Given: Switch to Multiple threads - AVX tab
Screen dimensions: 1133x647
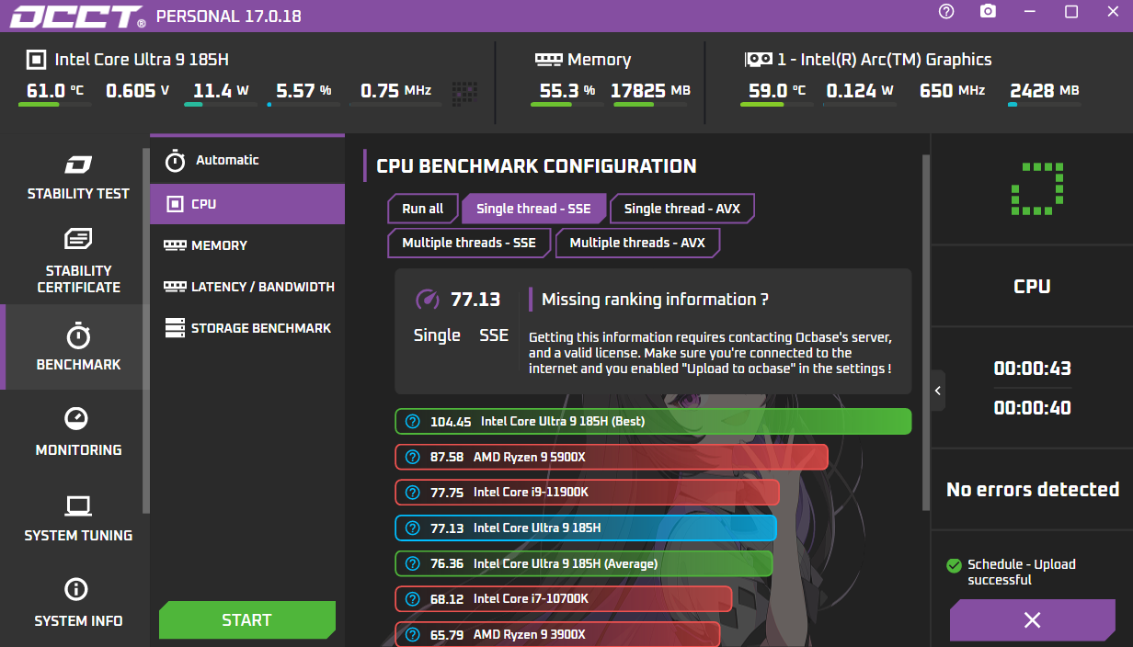Looking at the screenshot, I should point(637,243).
